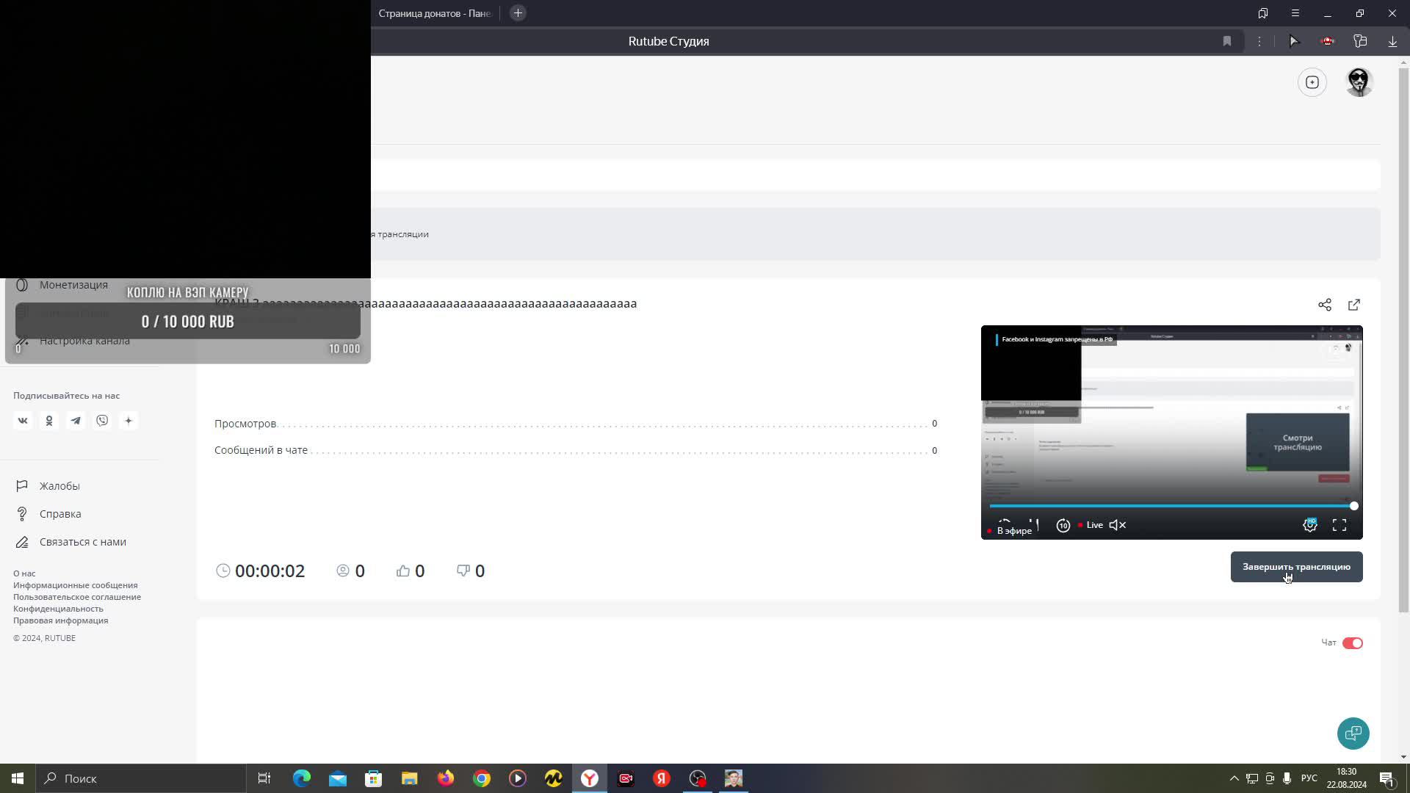Open the user avatar profile menu
The height and width of the screenshot is (793, 1410).
click(x=1359, y=82)
